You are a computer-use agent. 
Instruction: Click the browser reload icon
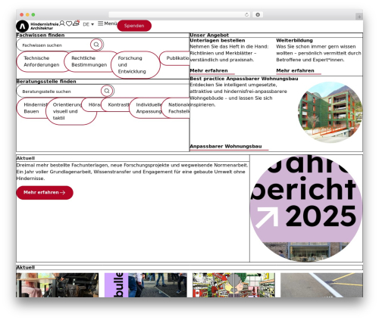click(246, 14)
